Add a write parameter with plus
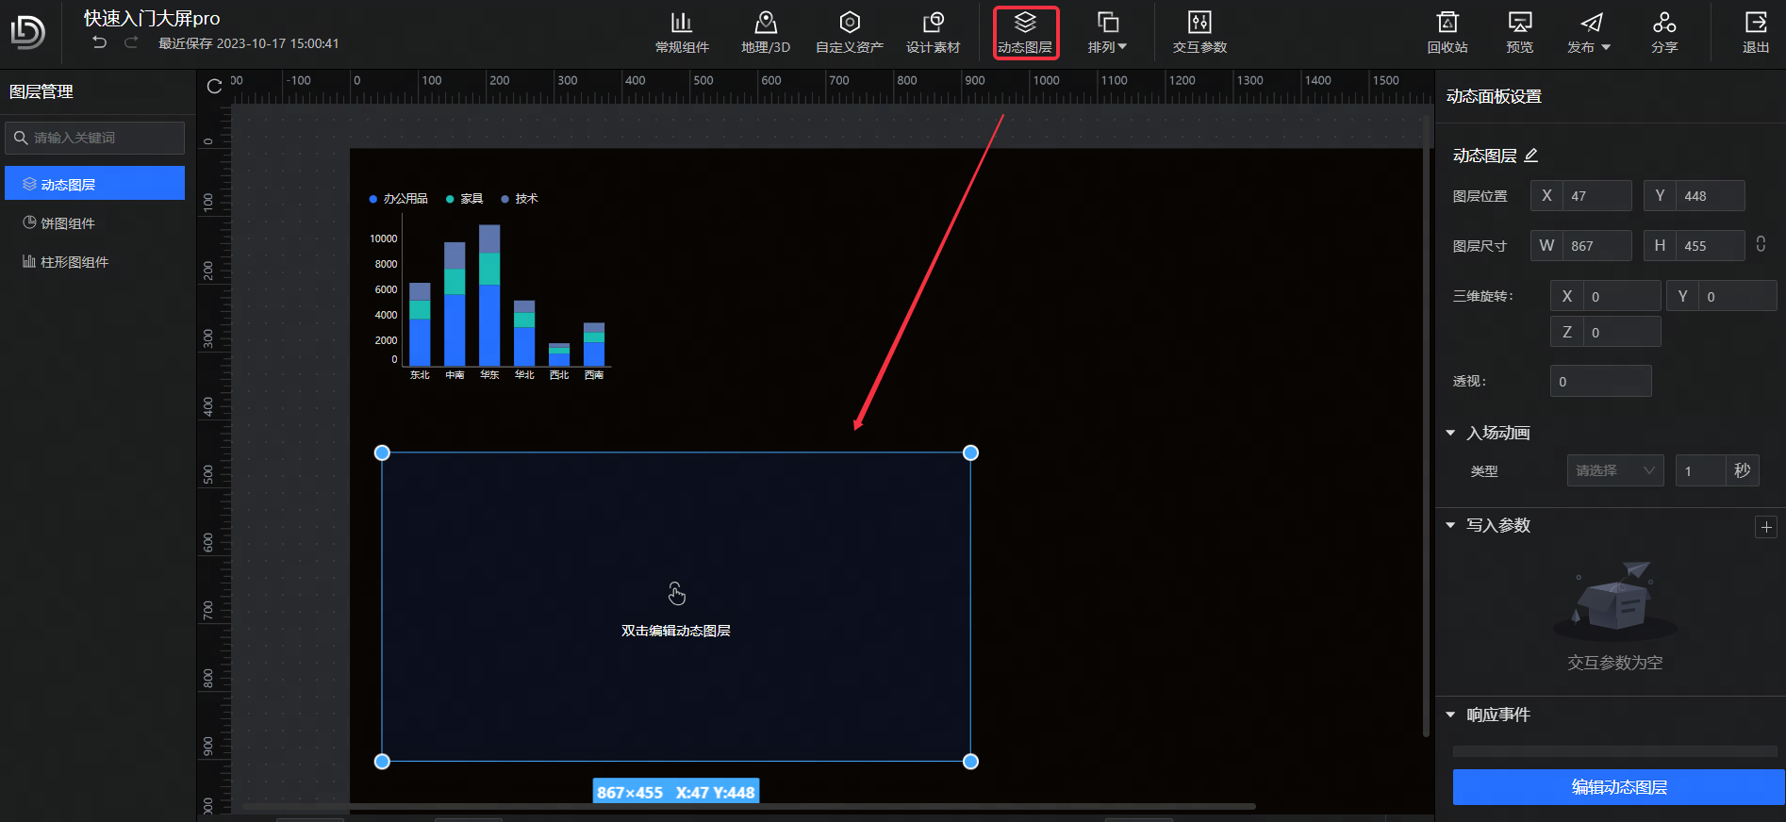 pyautogui.click(x=1766, y=527)
